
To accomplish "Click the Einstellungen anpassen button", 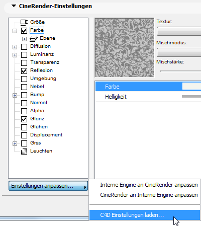I will click(48, 186).
